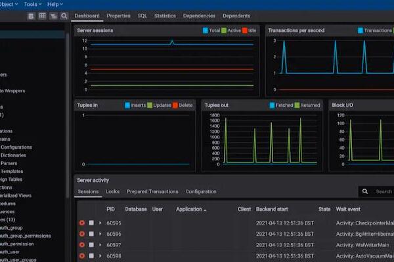Open the Query Tool from browser toolbar

coord(31,16)
